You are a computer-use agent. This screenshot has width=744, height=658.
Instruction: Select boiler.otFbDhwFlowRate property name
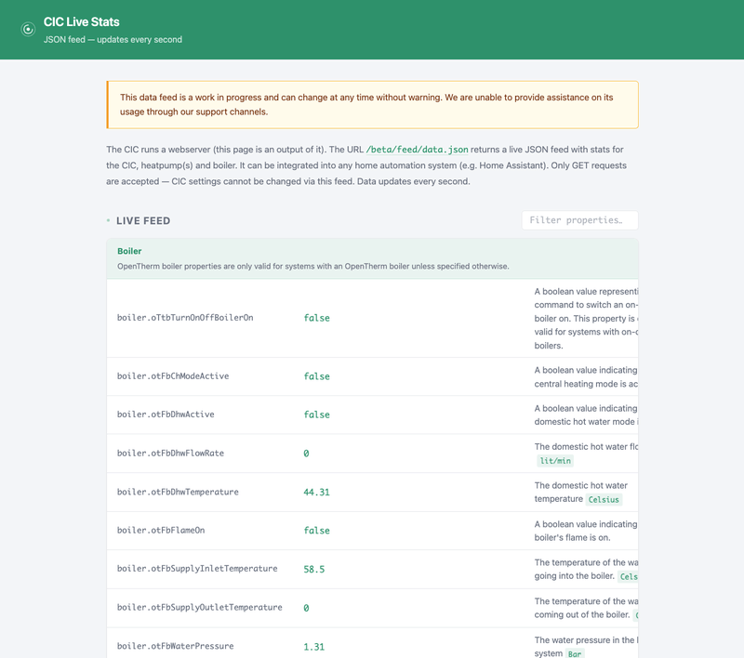(x=170, y=454)
